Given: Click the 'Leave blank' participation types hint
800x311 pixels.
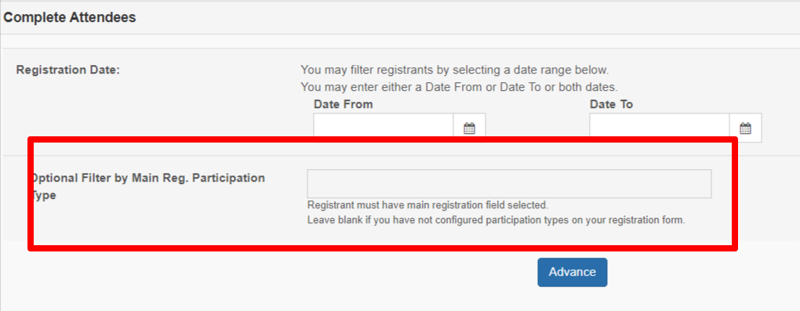Looking at the screenshot, I should click(x=496, y=221).
